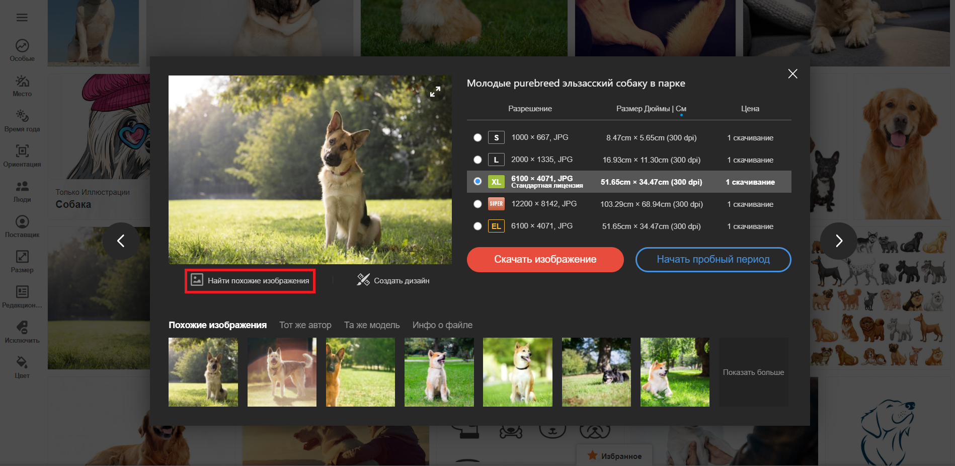955x466 pixels.
Task: Switch to Тот же автор tab
Action: 305,325
